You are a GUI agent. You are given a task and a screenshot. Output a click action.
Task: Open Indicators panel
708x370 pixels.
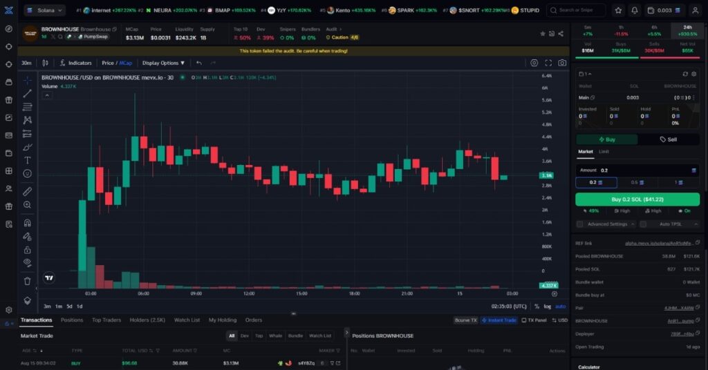(x=75, y=63)
